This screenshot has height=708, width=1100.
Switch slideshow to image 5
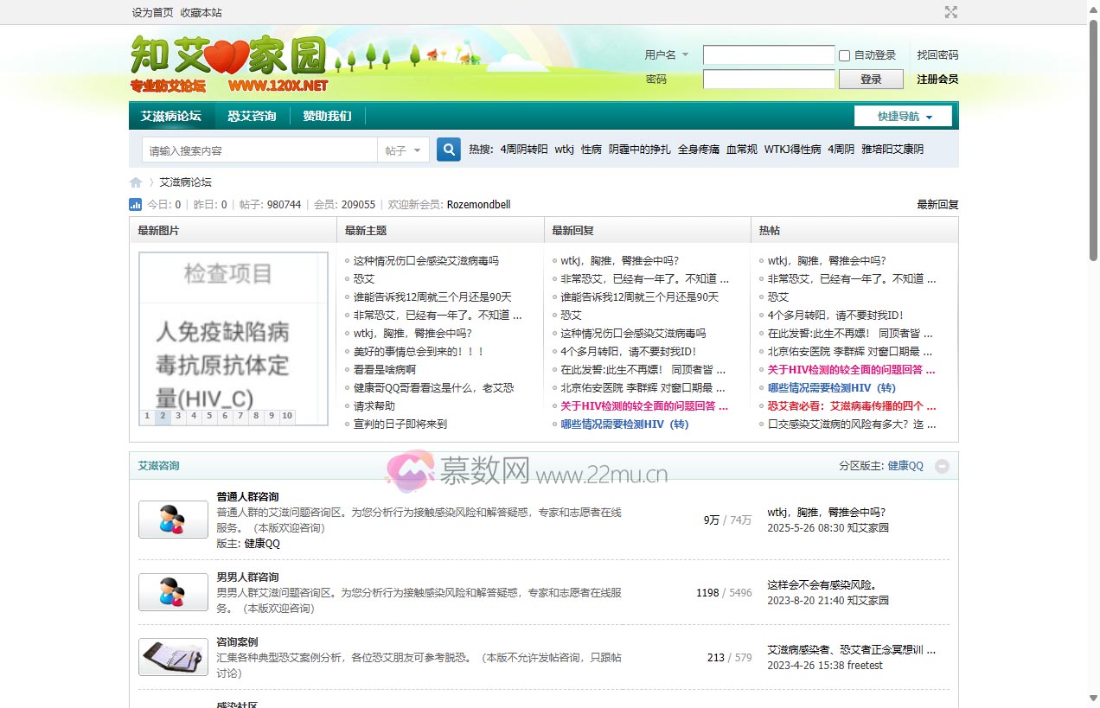(209, 416)
